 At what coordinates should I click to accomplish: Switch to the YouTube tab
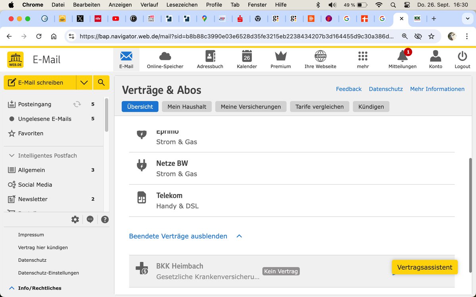click(x=115, y=19)
